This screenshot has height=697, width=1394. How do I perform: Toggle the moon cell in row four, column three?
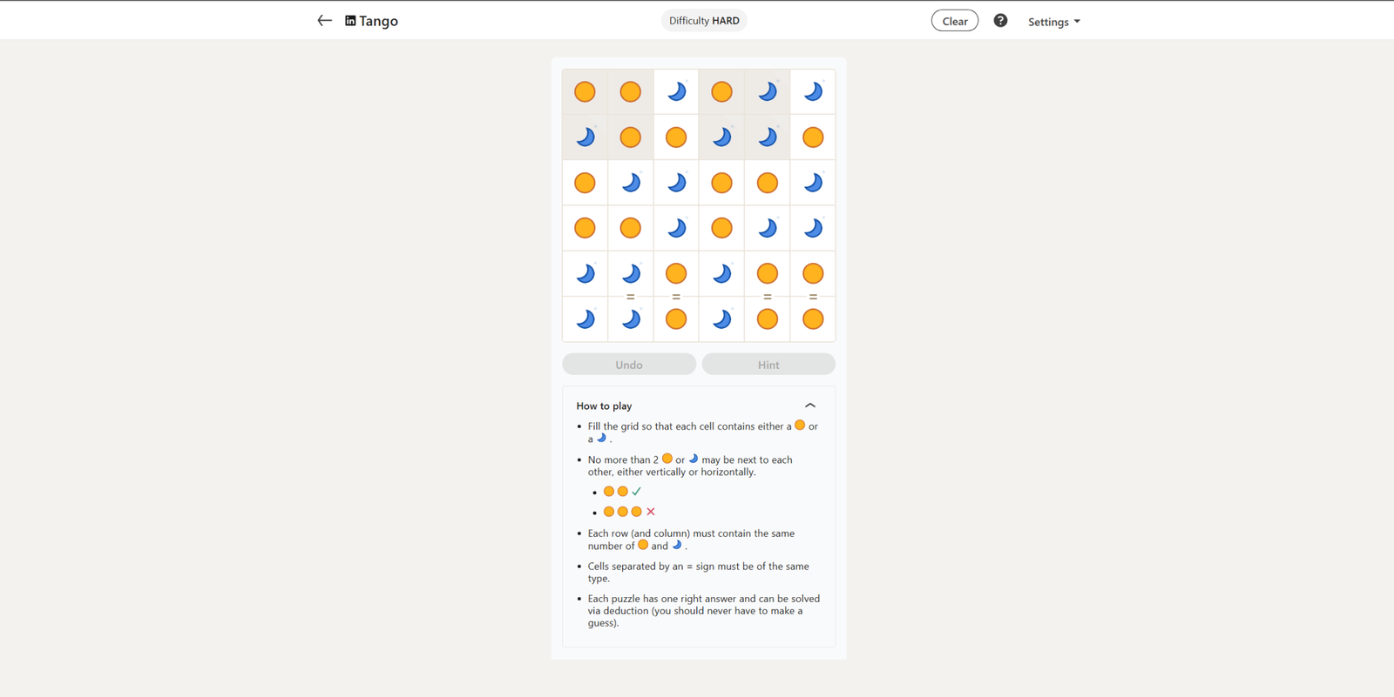point(676,228)
